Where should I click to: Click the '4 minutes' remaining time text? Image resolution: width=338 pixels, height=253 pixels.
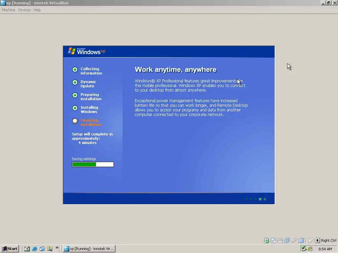[87, 143]
